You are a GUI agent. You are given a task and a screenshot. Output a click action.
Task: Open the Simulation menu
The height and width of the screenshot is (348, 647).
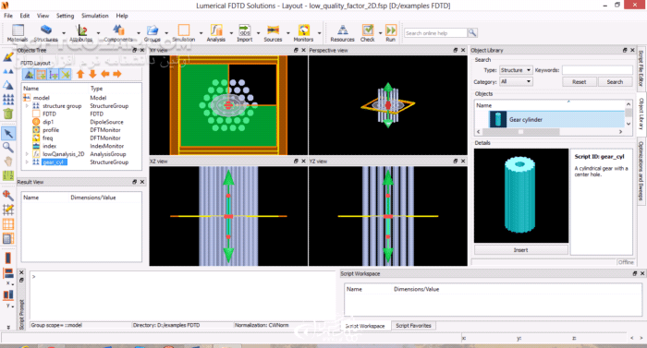[x=95, y=16]
